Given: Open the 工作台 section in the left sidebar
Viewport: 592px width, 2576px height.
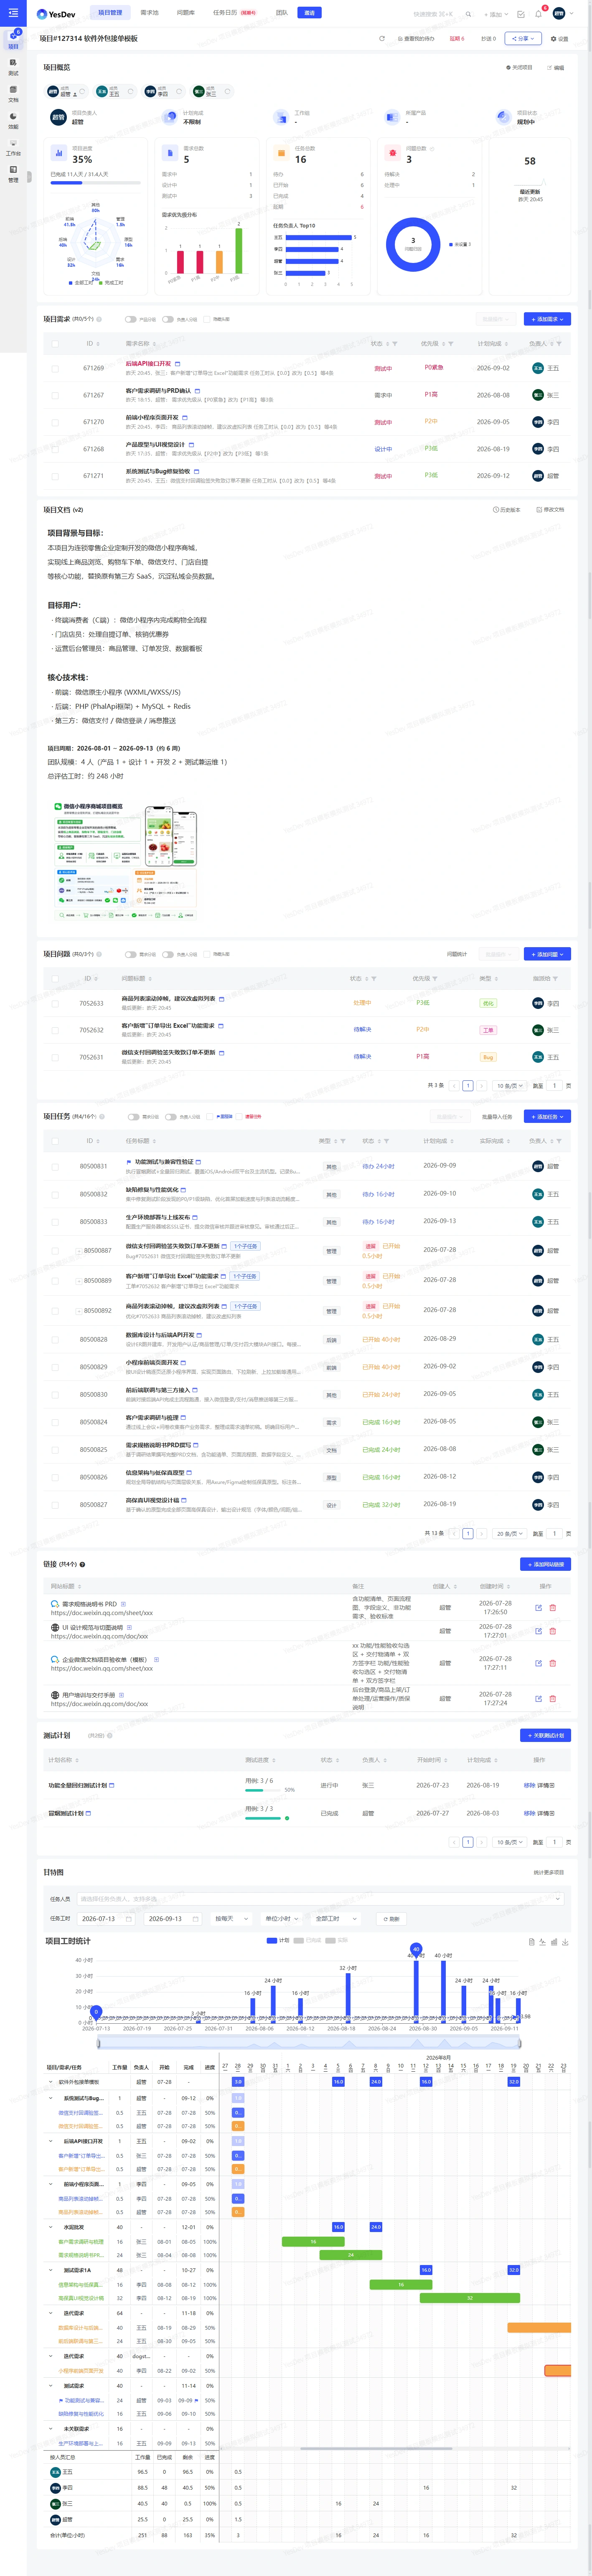Looking at the screenshot, I should (13, 147).
